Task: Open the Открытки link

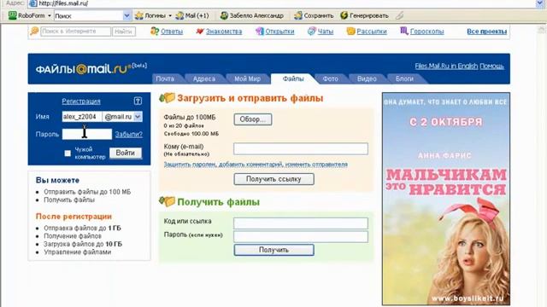Action: [279, 32]
